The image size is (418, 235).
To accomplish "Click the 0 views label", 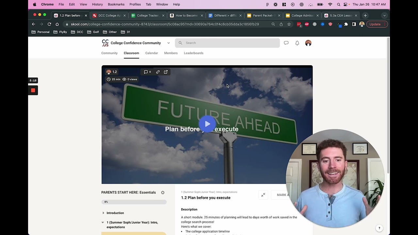I will [130, 79].
